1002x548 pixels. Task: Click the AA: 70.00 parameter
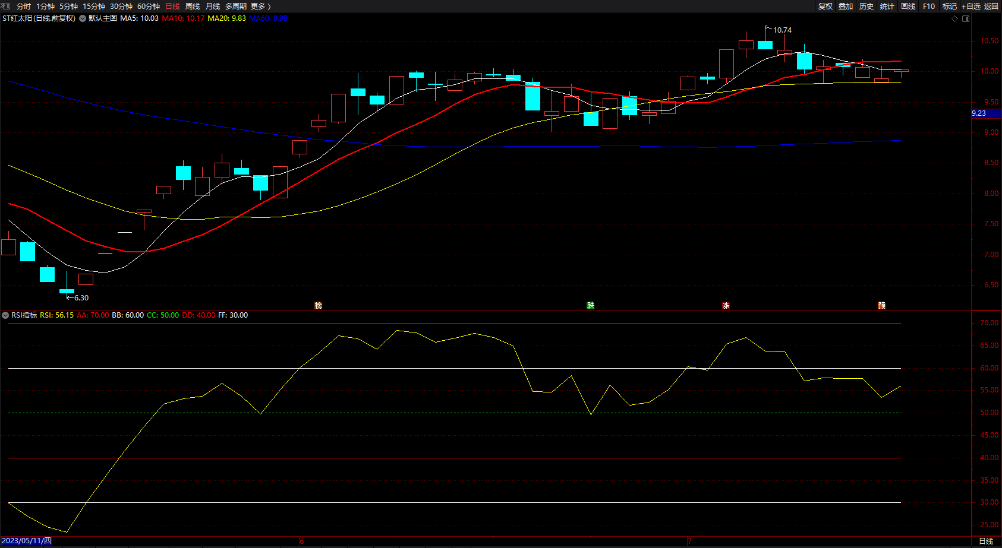coord(93,315)
